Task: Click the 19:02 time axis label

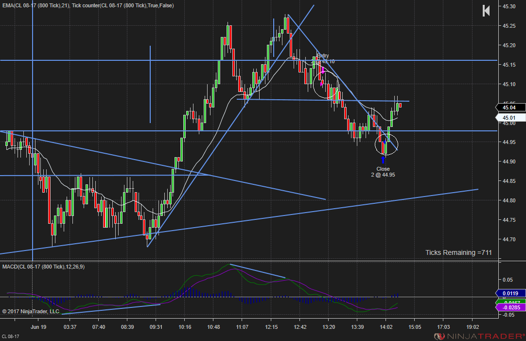Action: (x=473, y=327)
